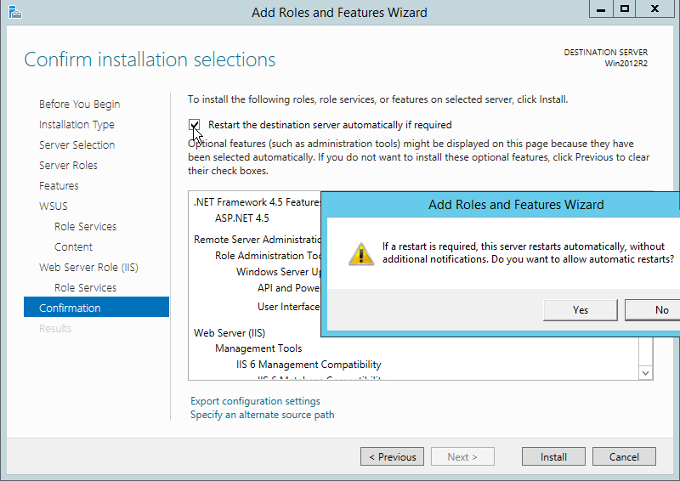Click scroll down arrow in features list

tap(645, 373)
